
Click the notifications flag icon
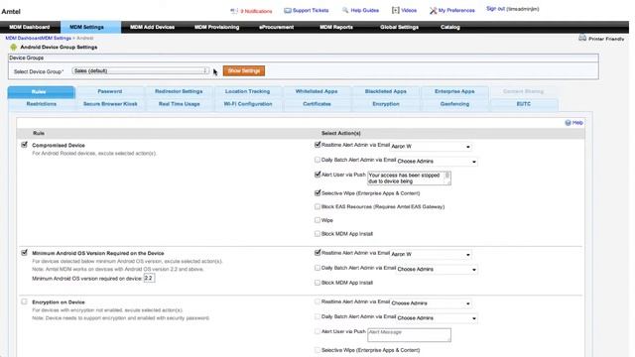(234, 11)
